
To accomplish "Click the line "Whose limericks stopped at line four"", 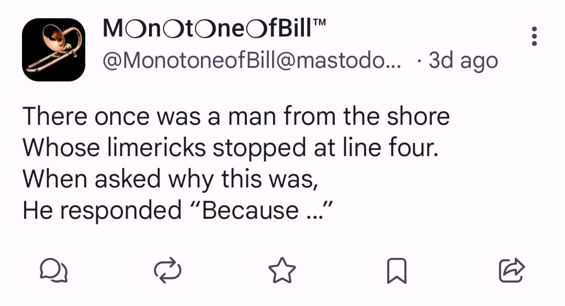I will pyautogui.click(x=229, y=148).
